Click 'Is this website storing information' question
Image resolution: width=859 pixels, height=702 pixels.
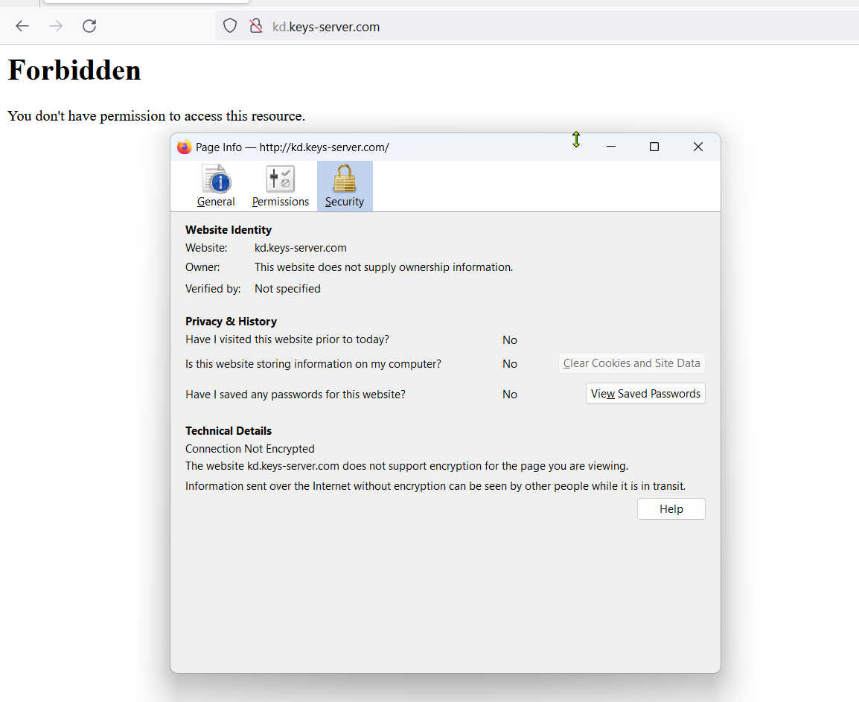[313, 364]
